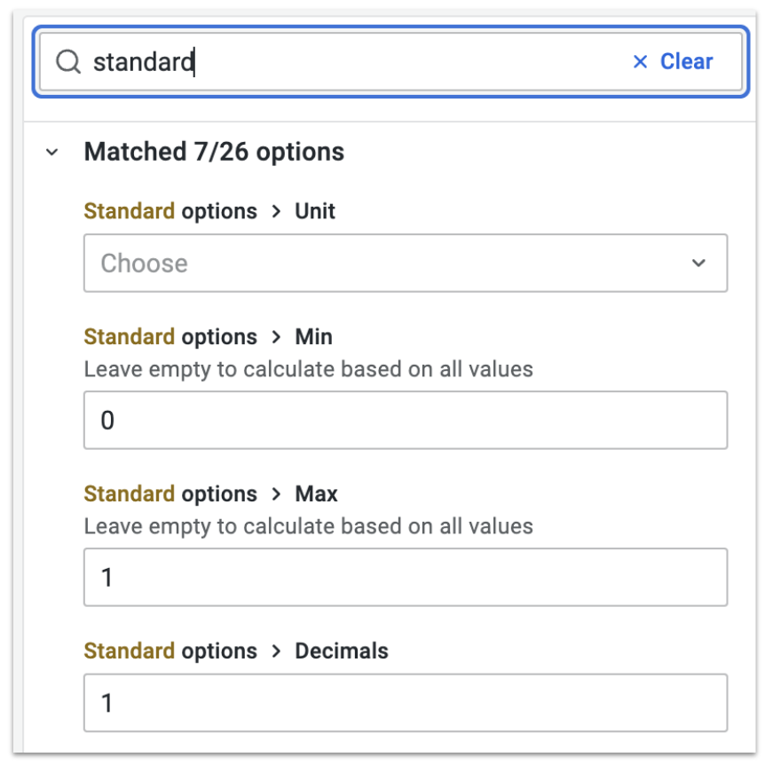Click the X icon beside Clear
Viewport: 765px width, 765px height.
coord(640,61)
